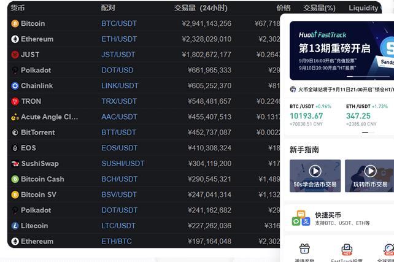Image resolution: width=394 pixels, height=262 pixels.
Task: Click the Ethereum icon in the ETH/USDT row
Action: coord(15,39)
